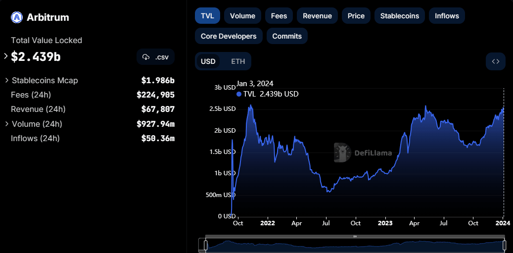The width and height of the screenshot is (513, 253).
Task: Click the DefiLlama watermark logo
Action: (x=342, y=152)
